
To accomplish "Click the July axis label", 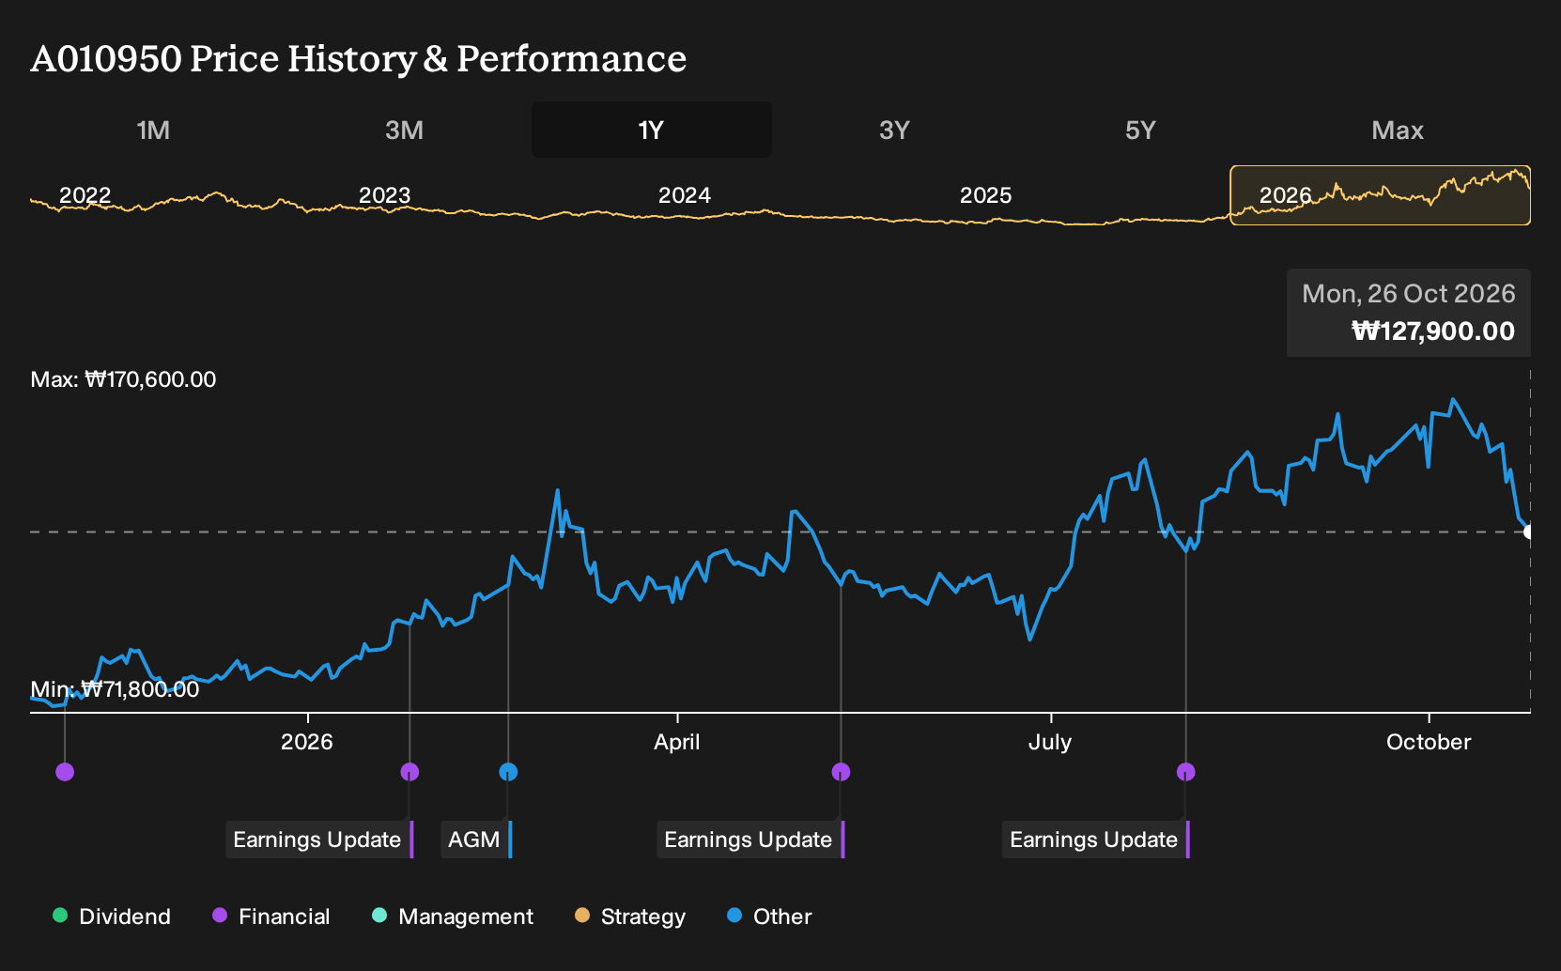I will (1050, 742).
